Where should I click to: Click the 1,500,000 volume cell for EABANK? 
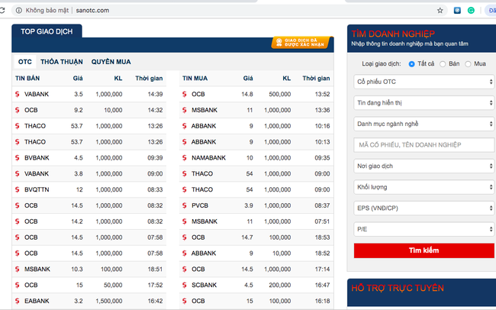[109, 301]
